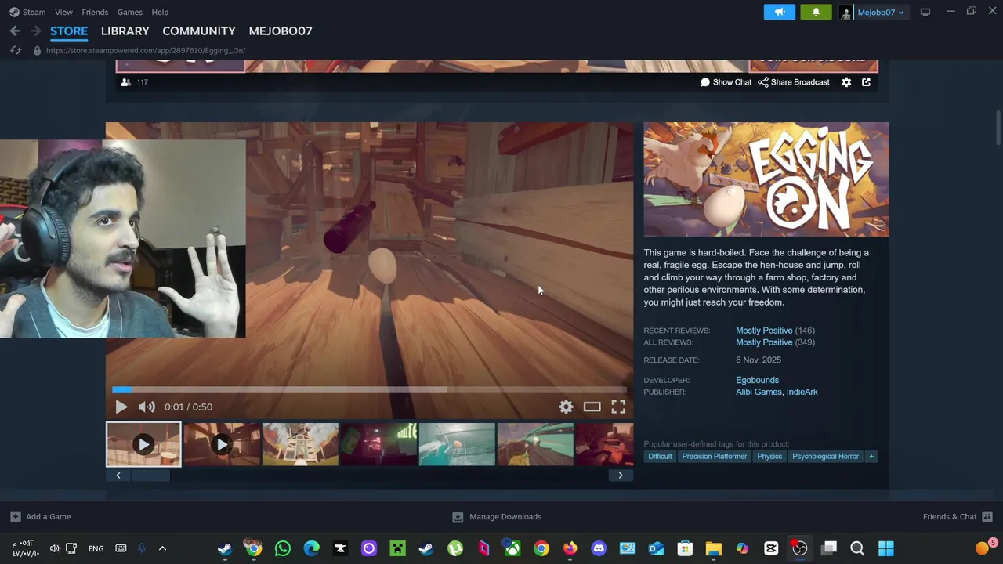
Task: Open Discord from the taskbar
Action: click(599, 548)
